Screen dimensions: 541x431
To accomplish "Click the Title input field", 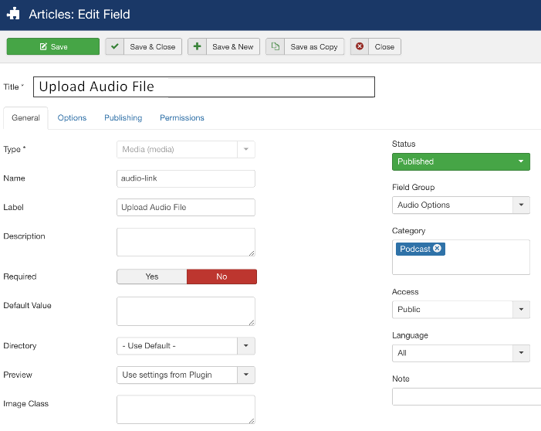I will pos(204,87).
